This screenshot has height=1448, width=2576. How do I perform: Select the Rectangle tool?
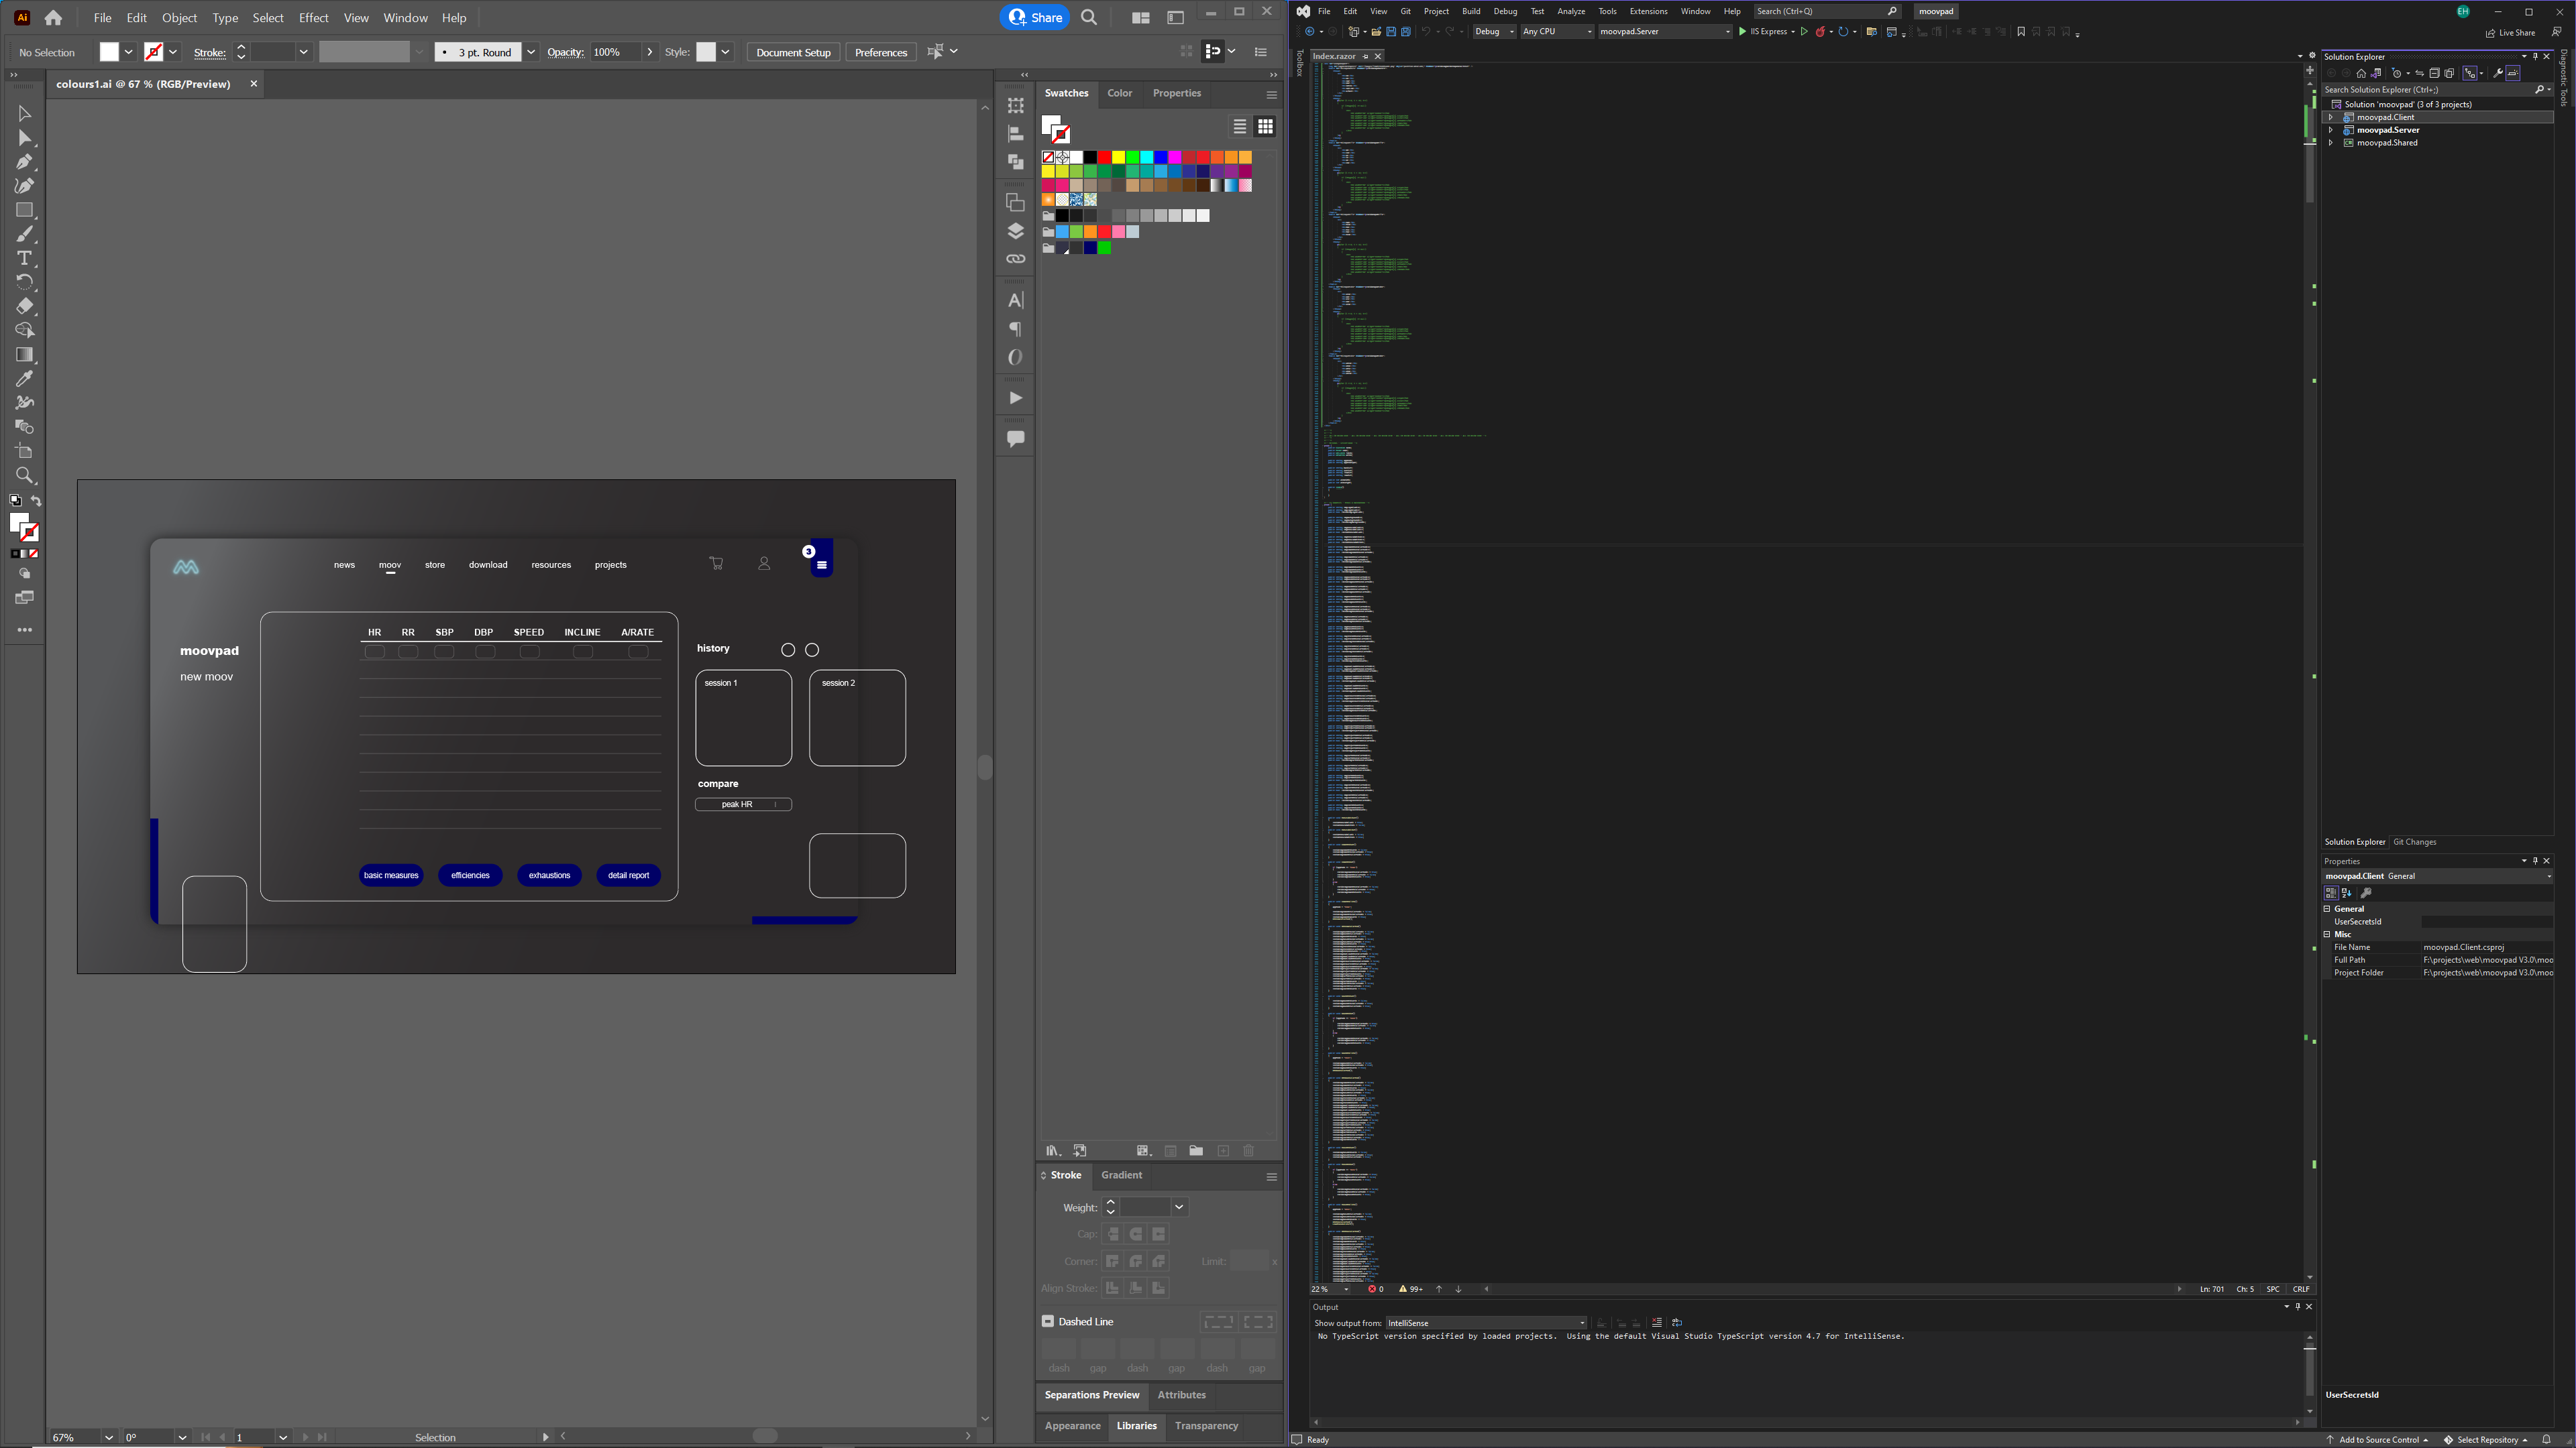coord(24,210)
